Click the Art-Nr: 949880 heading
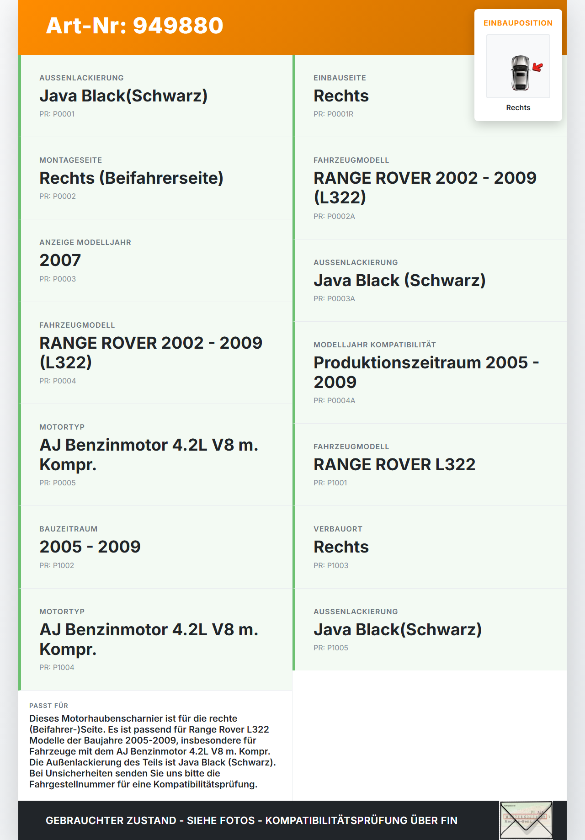 click(x=135, y=26)
